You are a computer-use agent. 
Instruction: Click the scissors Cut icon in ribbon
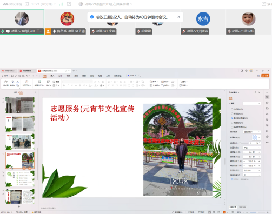point(18,82)
